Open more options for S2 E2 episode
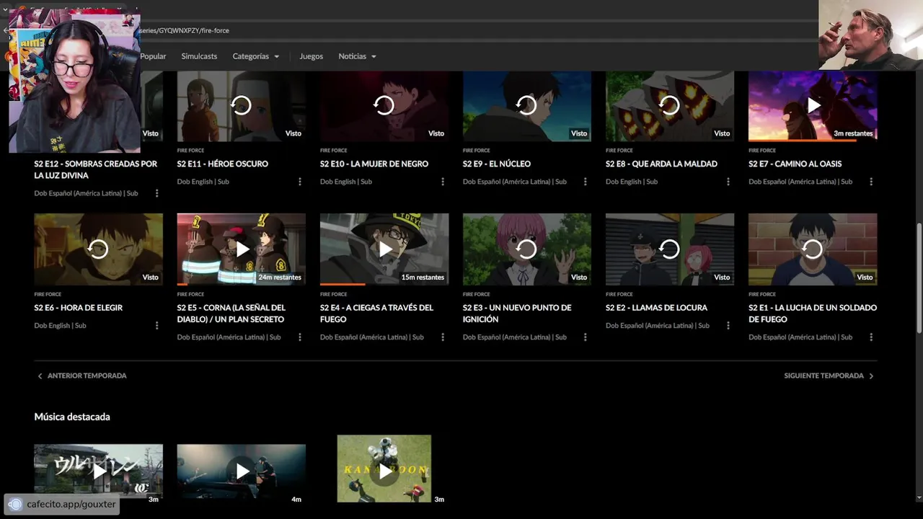923x519 pixels. (728, 326)
